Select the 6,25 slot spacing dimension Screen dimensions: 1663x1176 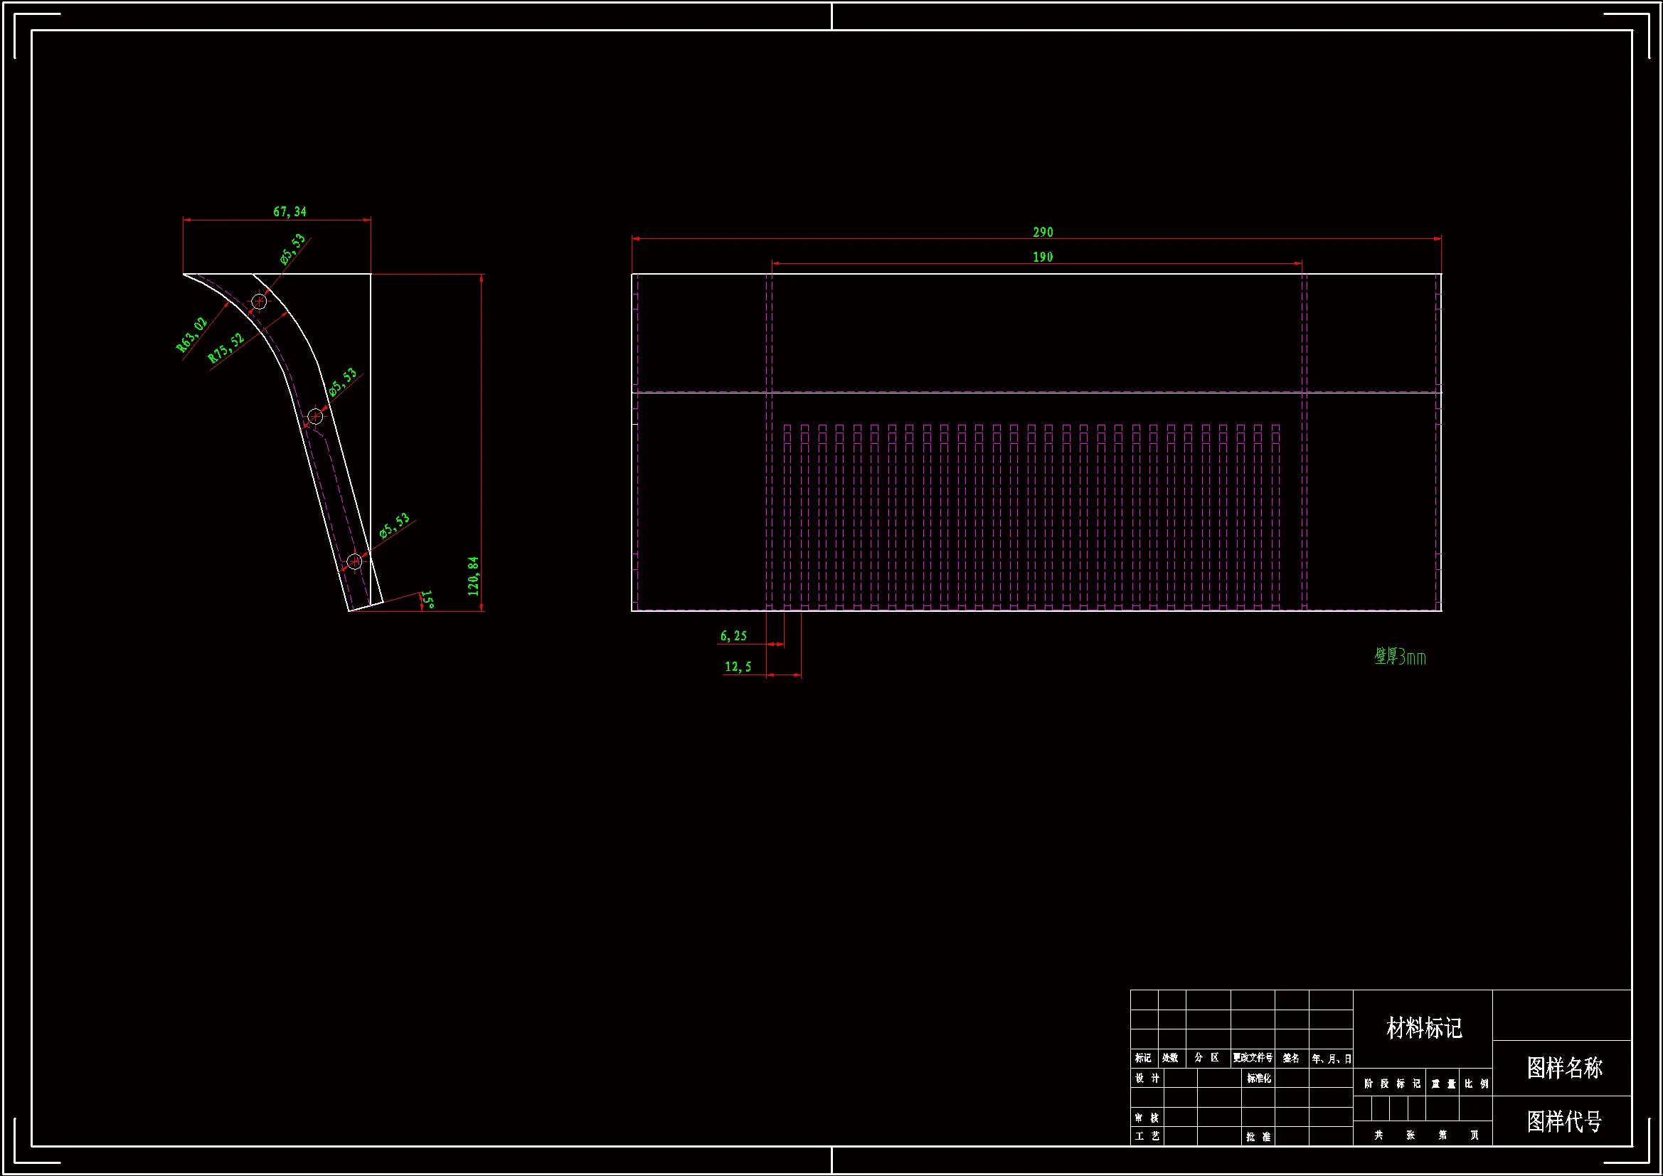click(733, 635)
